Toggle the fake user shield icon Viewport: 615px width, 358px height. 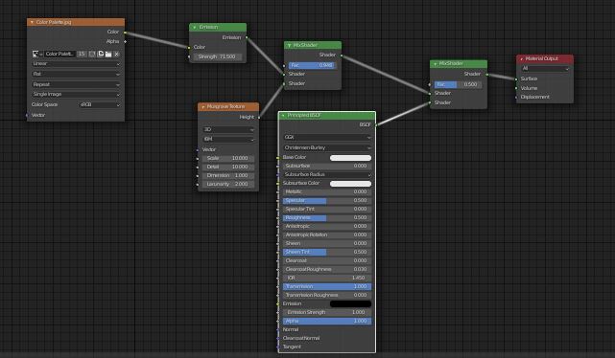(92, 54)
